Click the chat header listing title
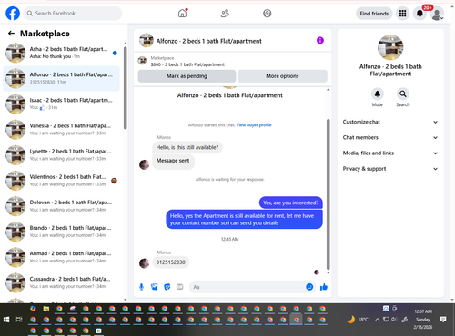 coord(208,41)
